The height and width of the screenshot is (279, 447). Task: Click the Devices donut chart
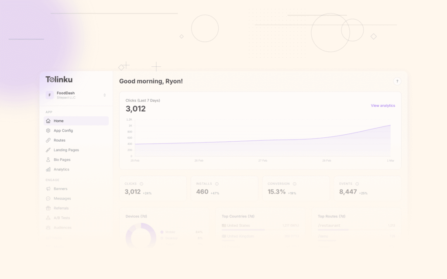click(x=141, y=236)
